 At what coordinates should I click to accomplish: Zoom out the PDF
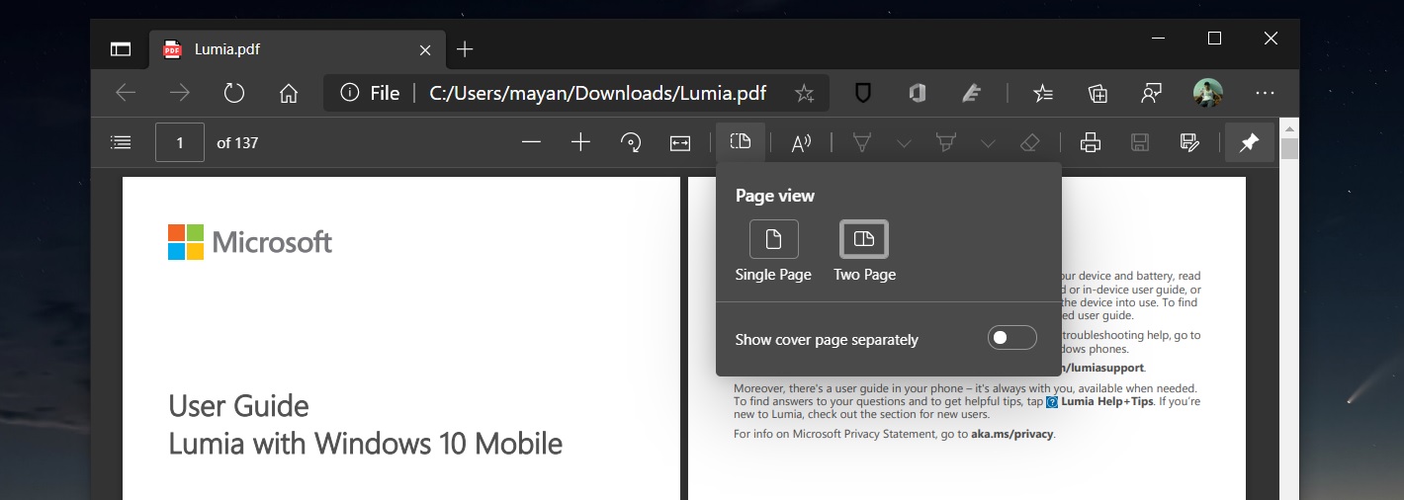(532, 142)
